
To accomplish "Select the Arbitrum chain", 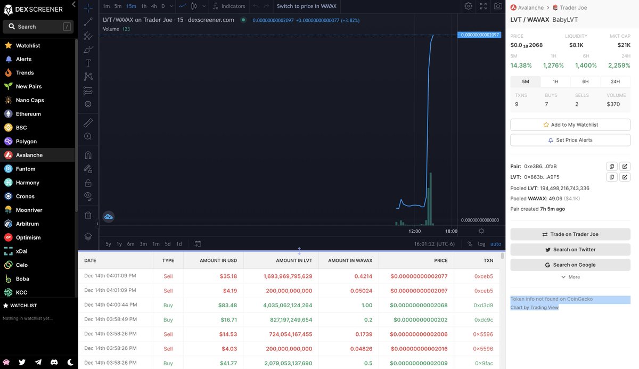I will (x=38, y=224).
